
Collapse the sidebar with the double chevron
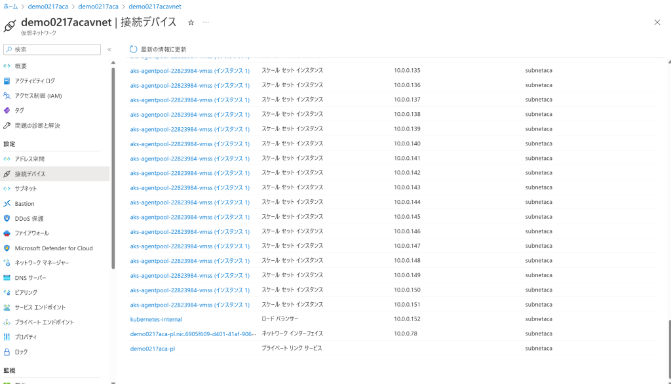109,49
